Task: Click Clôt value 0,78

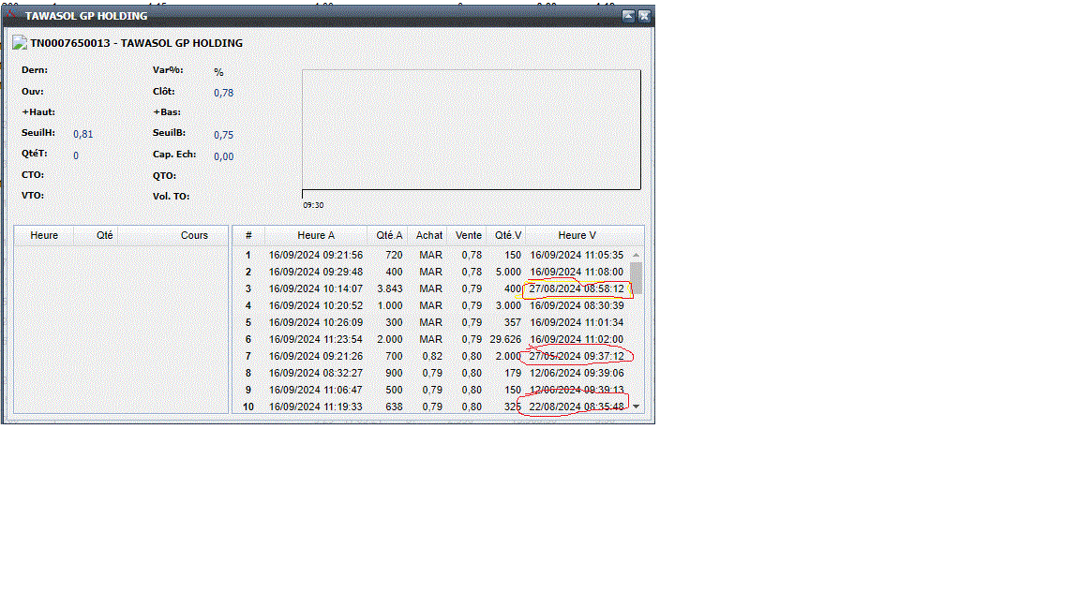Action: coord(223,93)
